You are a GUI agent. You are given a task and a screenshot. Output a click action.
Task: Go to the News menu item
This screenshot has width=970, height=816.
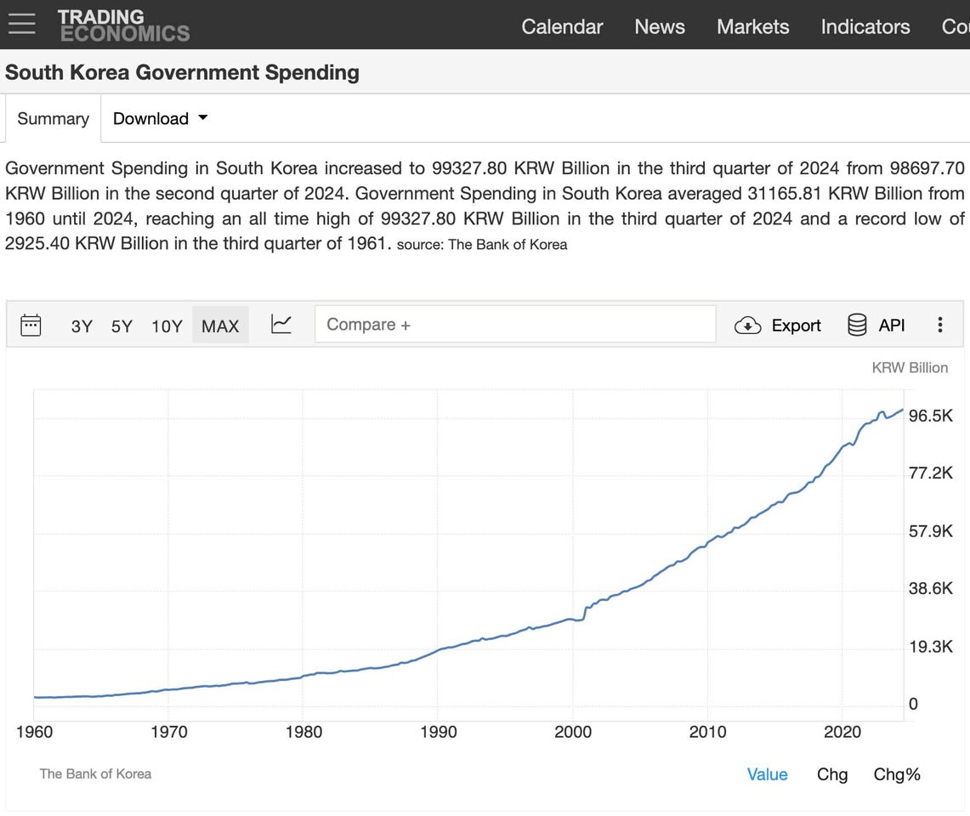[x=659, y=26]
